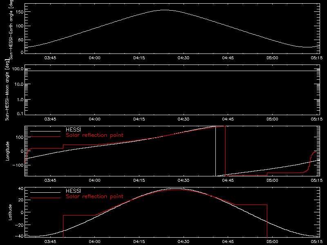The height and width of the screenshot is (245, 327).
Task: Click the red 'Solar reflection point' label in Longitude plot
Action: click(94, 135)
